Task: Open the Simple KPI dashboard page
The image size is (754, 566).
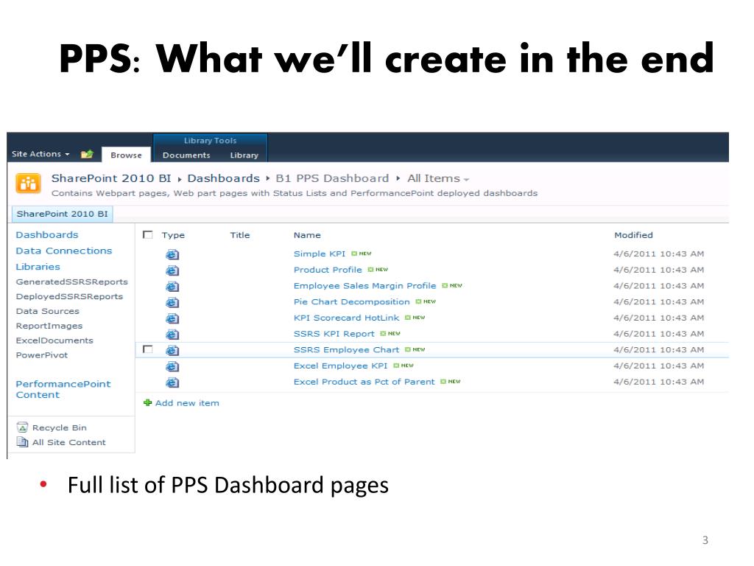Action: click(320, 254)
